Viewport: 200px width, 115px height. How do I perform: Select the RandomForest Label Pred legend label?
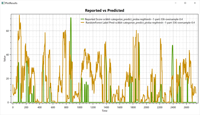tap(140, 23)
